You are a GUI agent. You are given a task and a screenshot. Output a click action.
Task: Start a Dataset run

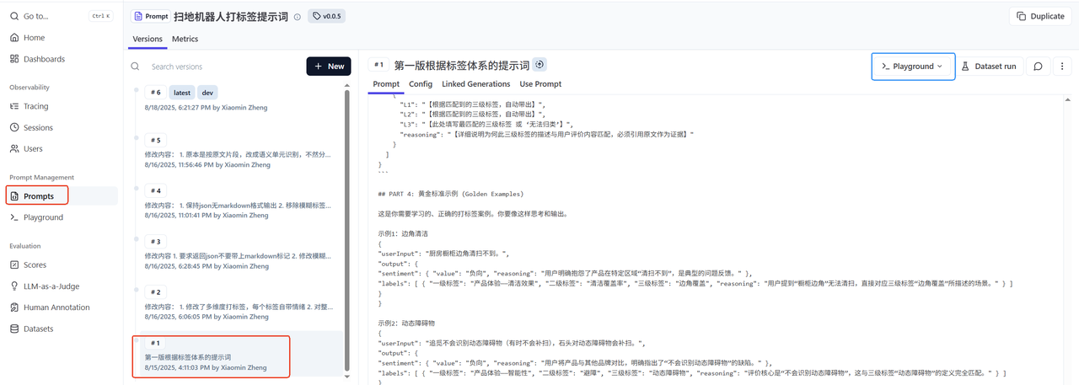click(989, 66)
